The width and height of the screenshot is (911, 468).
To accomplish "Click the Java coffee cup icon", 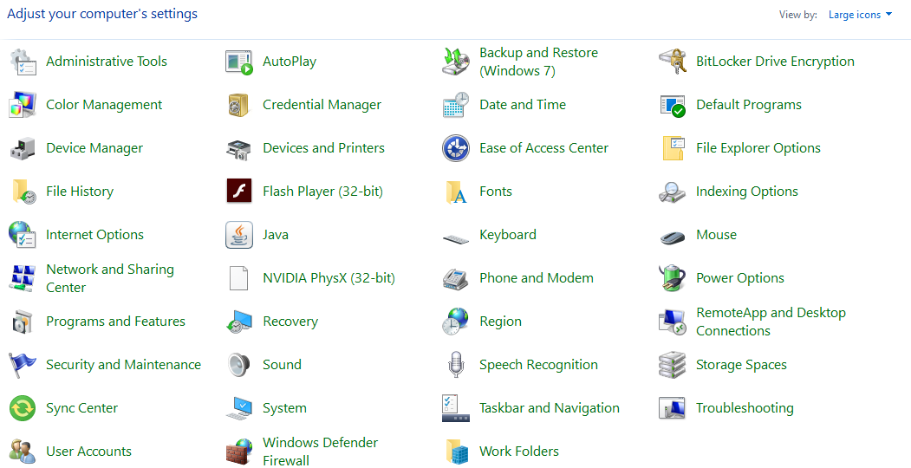I will tap(239, 235).
